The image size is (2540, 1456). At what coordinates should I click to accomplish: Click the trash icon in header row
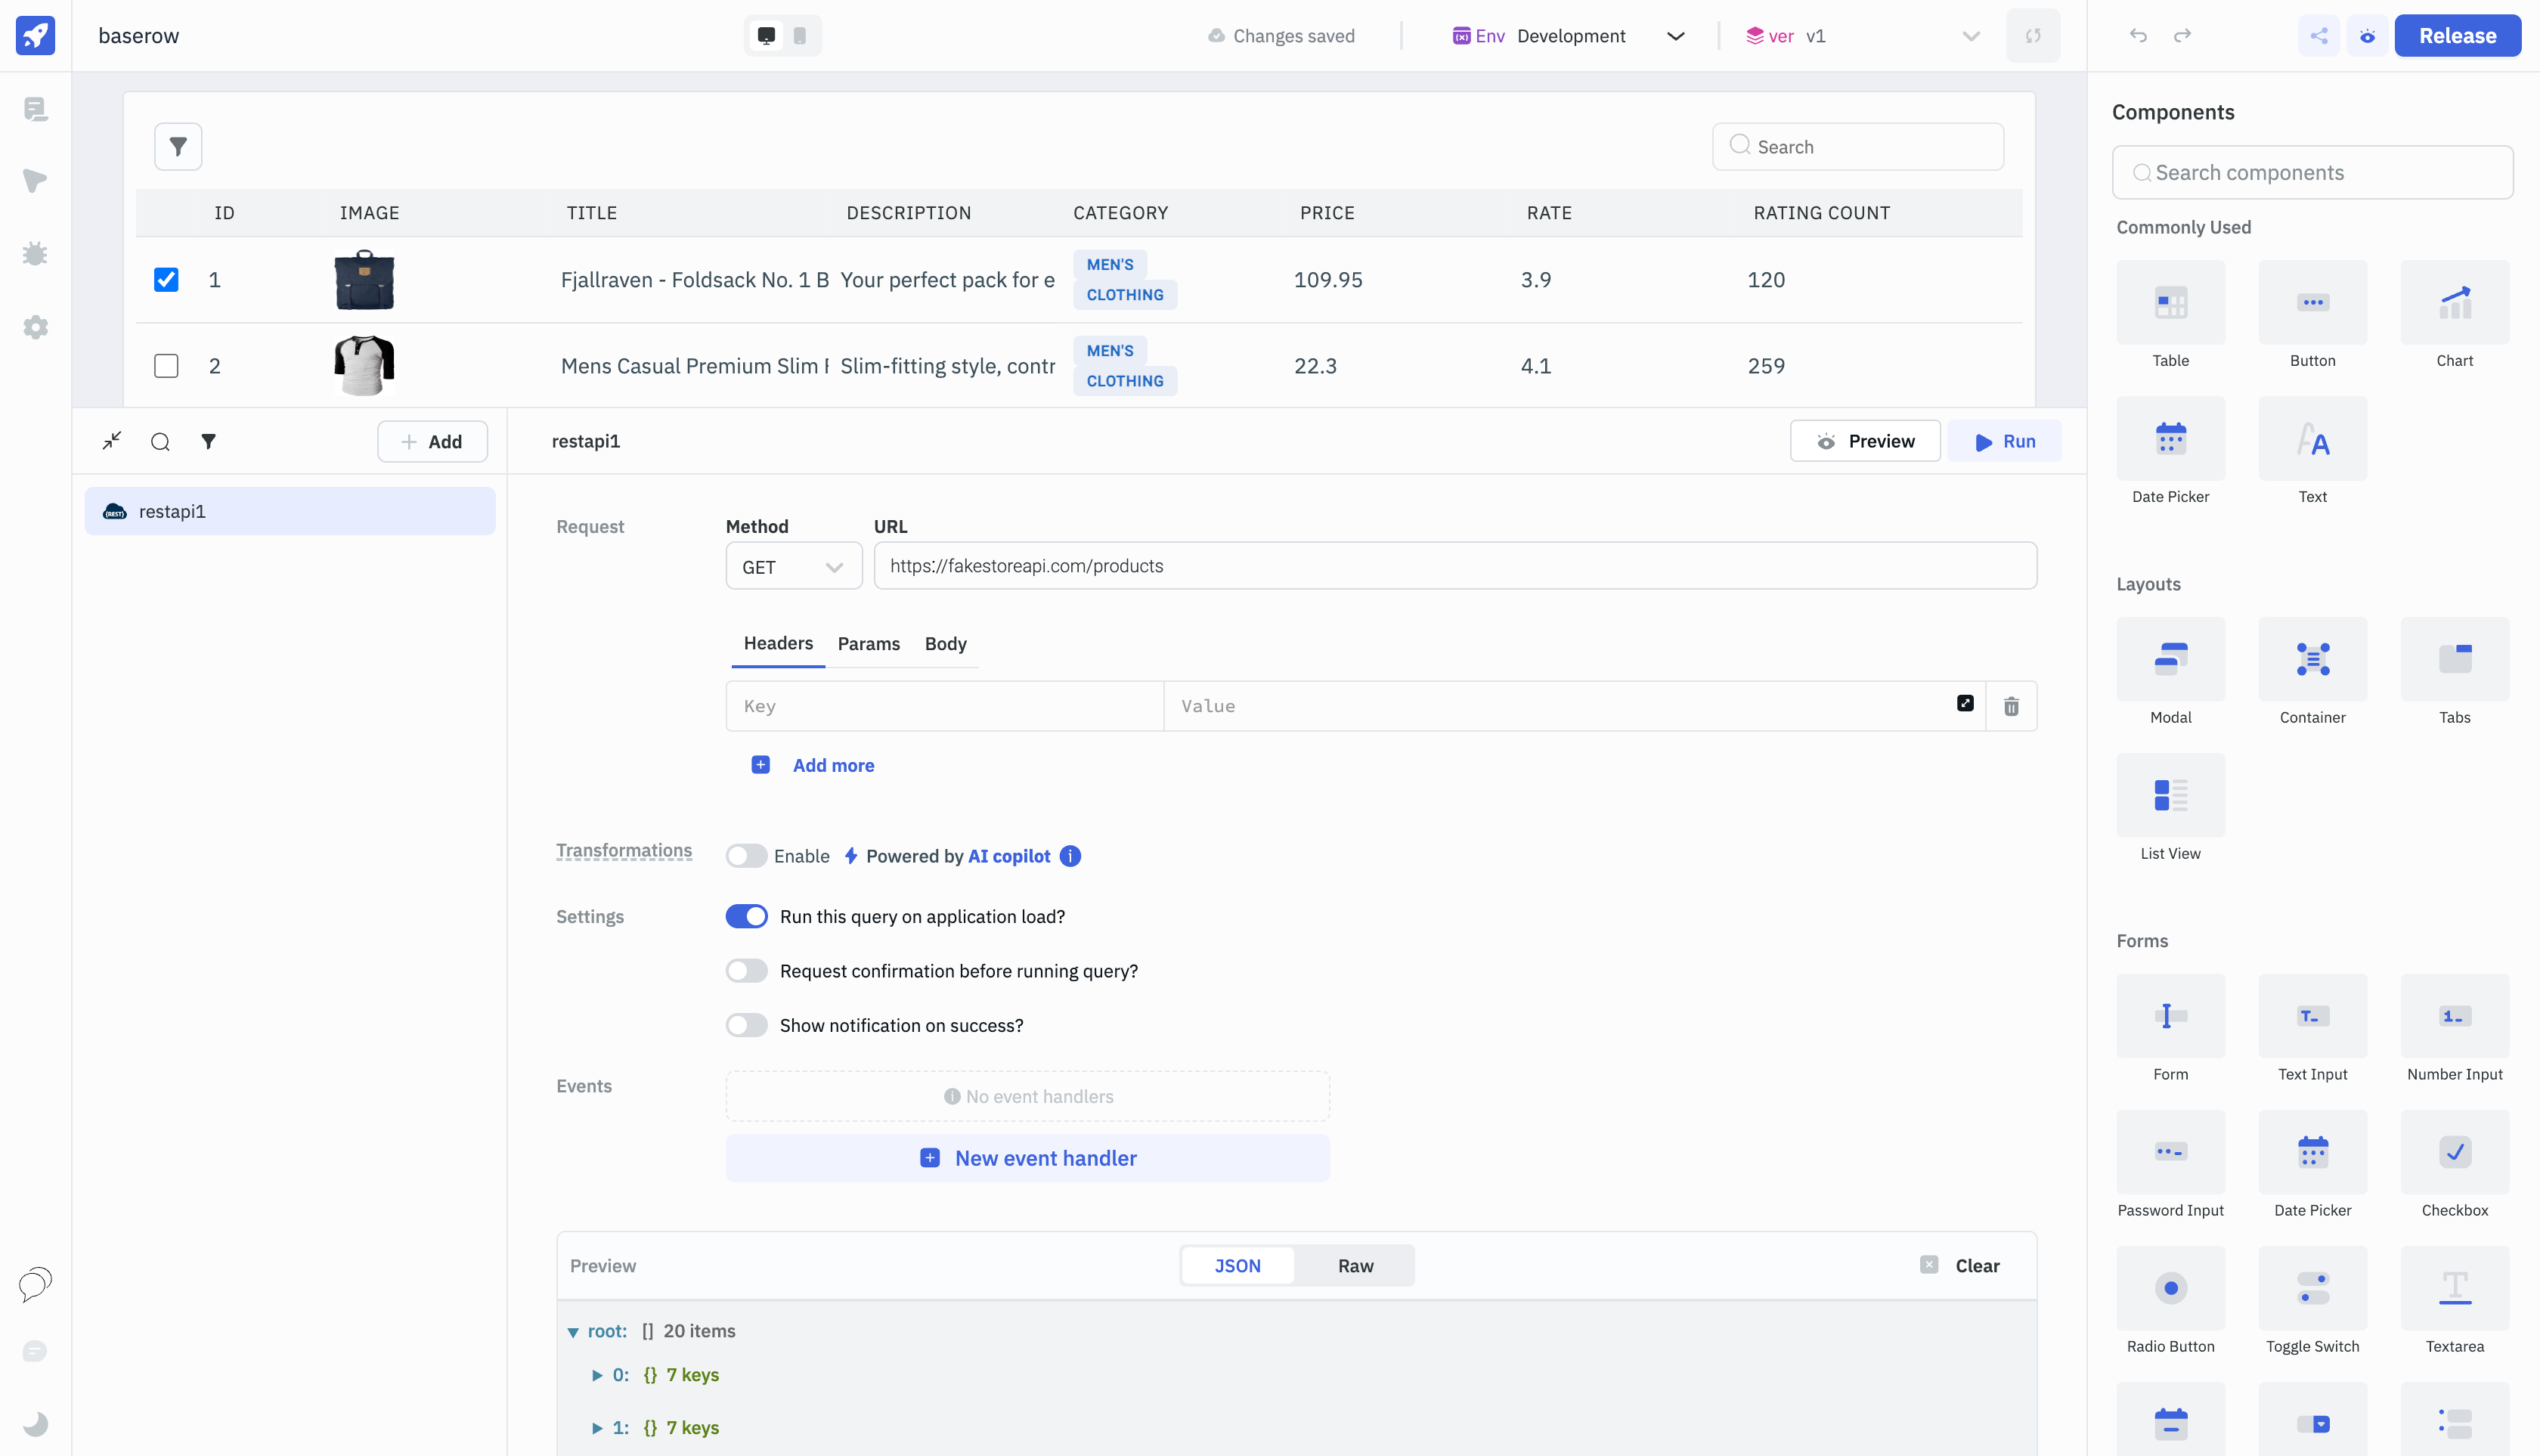coord(2011,706)
